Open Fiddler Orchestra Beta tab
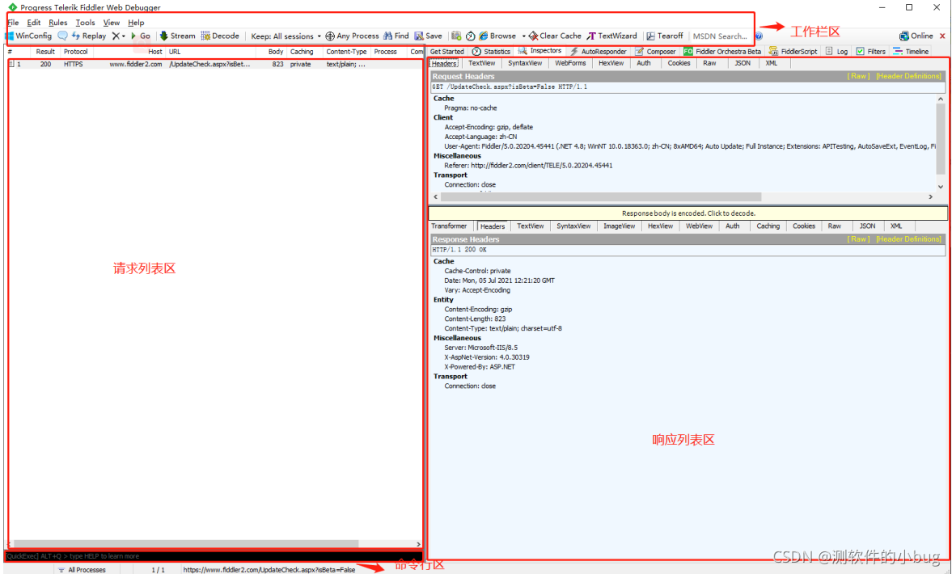 (x=722, y=52)
